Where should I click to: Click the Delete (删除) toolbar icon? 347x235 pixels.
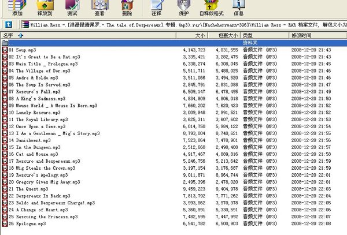point(127,8)
